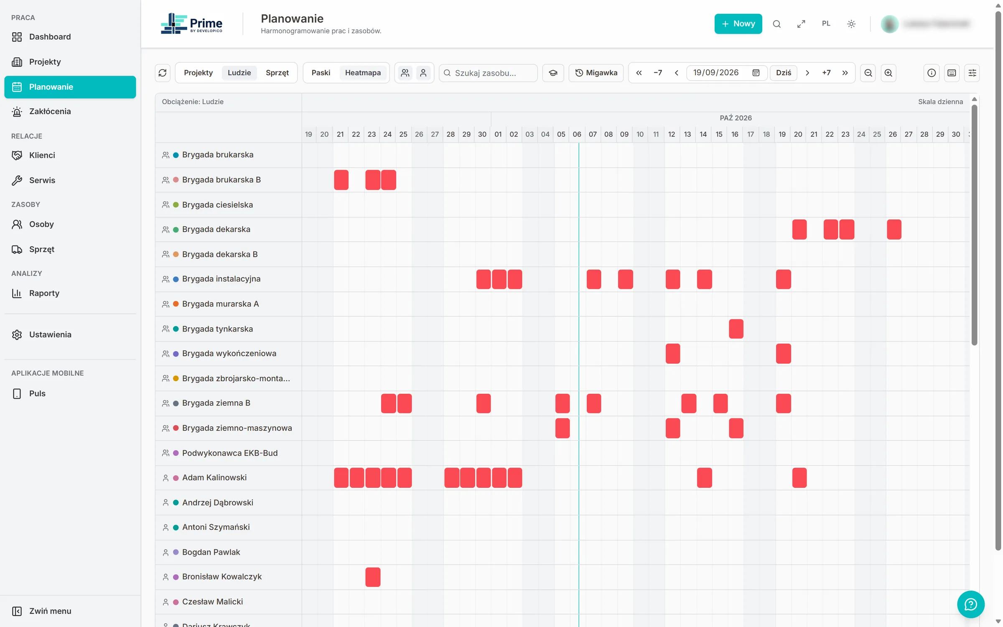This screenshot has width=1003, height=627.
Task: Click Brygada tynkarska's red block on day 16
Action: [x=736, y=329]
